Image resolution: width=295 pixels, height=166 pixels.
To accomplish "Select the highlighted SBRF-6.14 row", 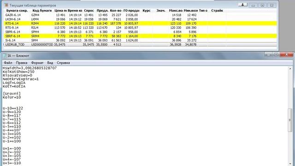I will pos(140,36).
